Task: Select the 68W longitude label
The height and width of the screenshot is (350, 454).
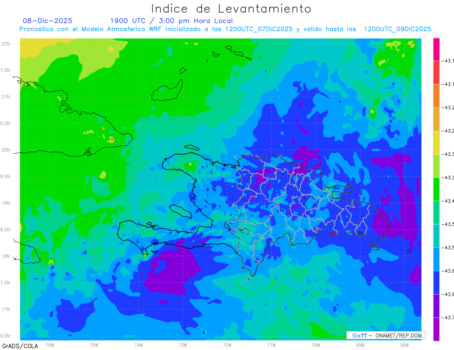Action: [x=404, y=345]
